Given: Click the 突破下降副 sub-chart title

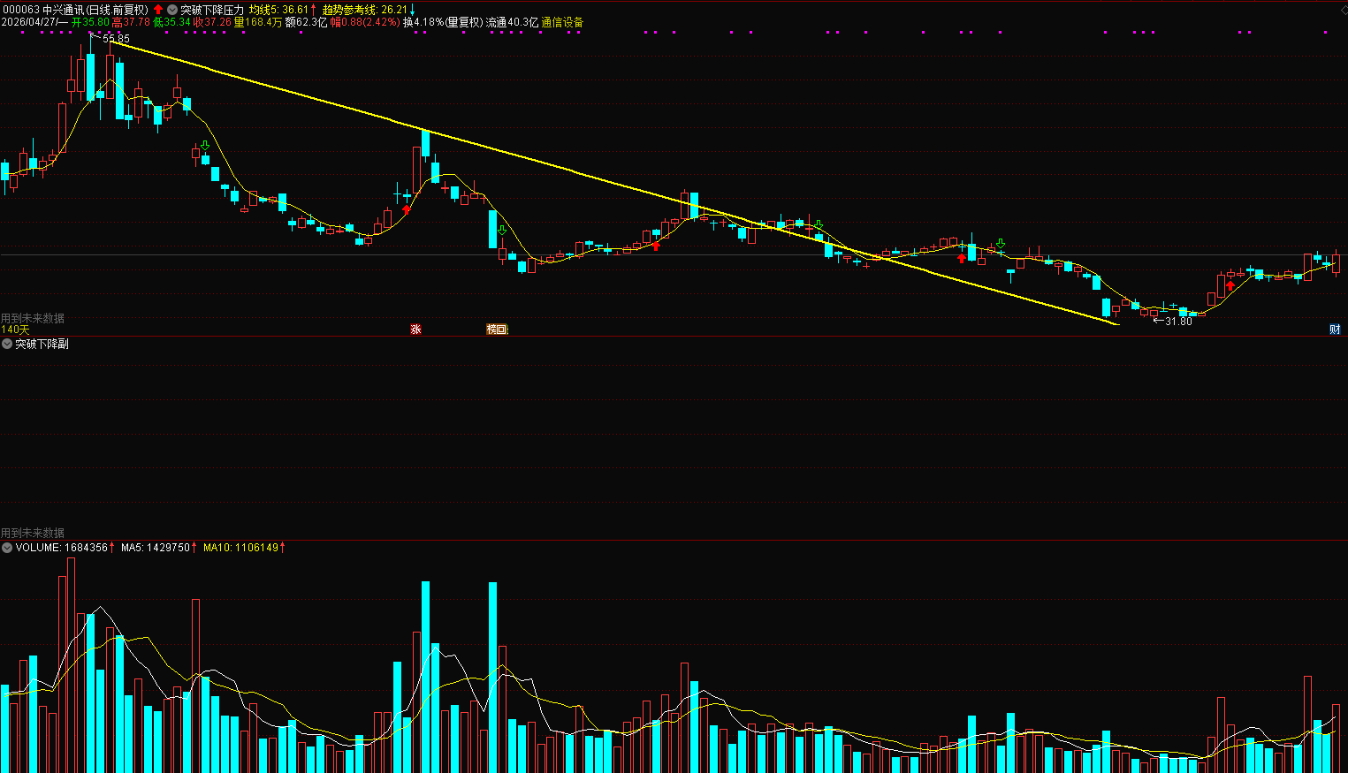Looking at the screenshot, I should [x=42, y=344].
